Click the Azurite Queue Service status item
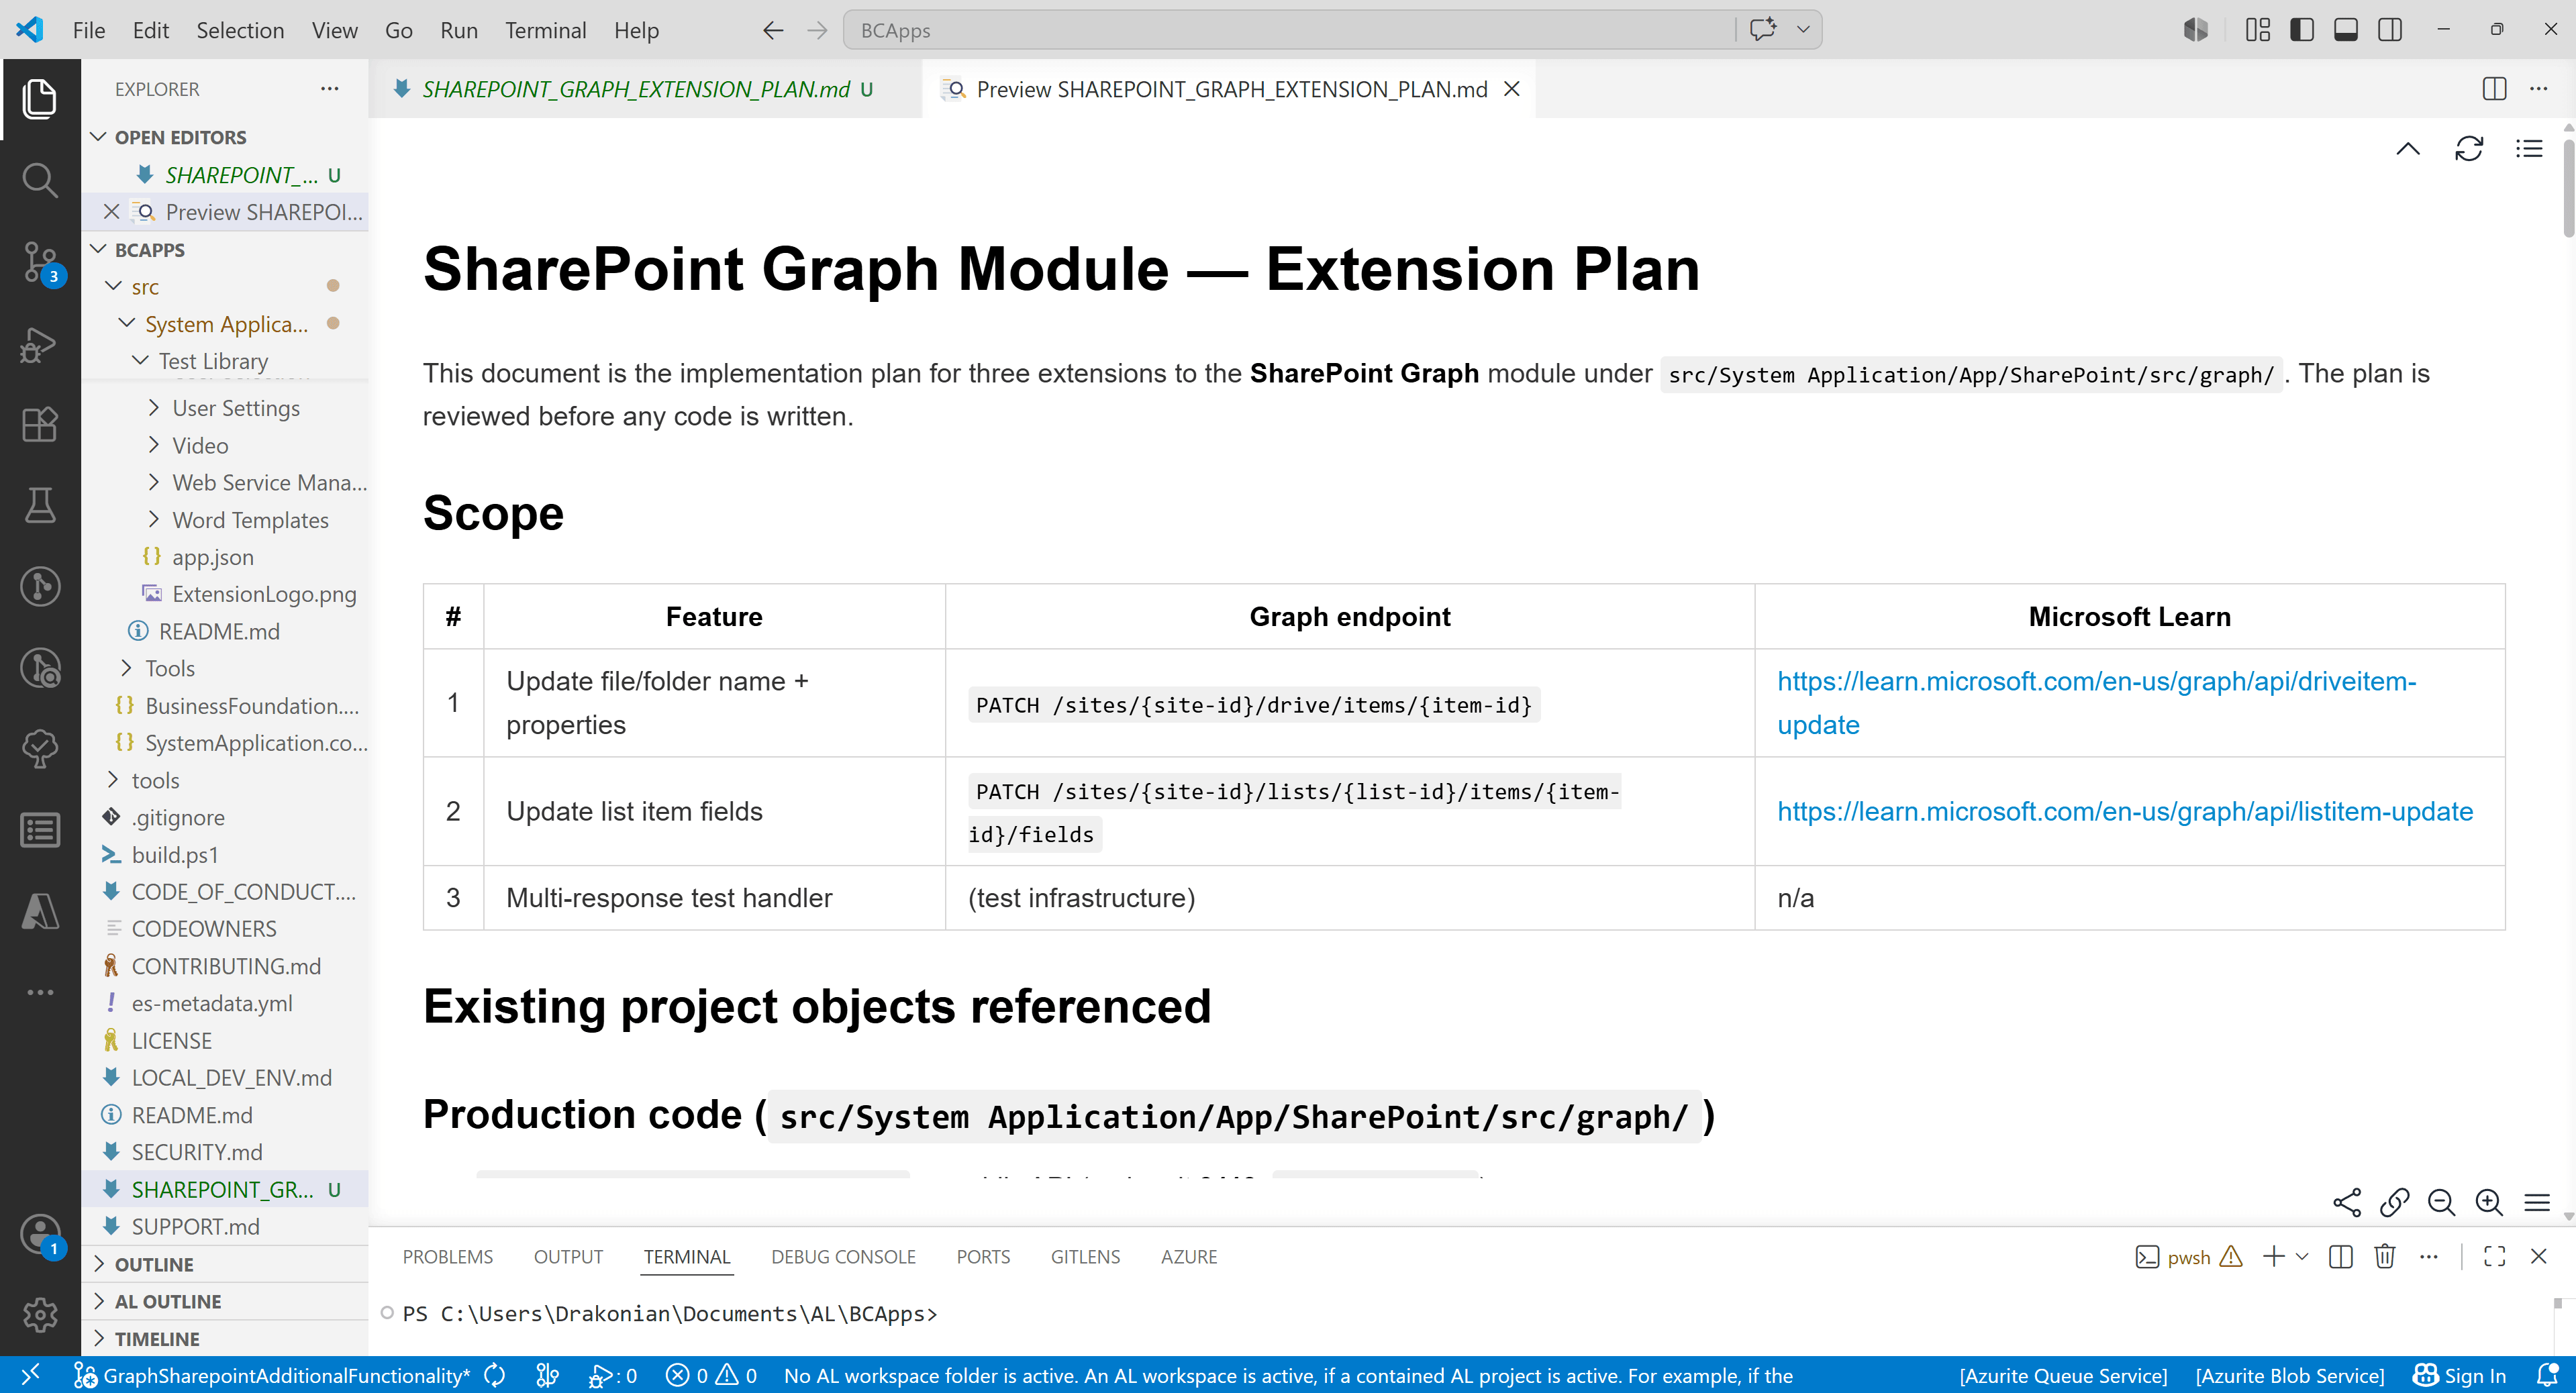The image size is (2576, 1393). (2063, 1375)
